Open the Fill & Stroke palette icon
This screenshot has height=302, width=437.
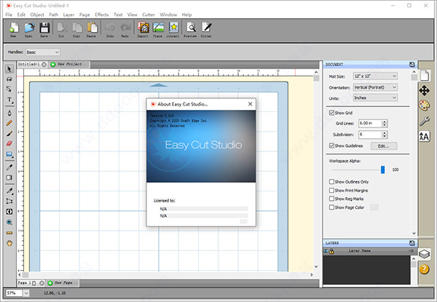tap(425, 105)
